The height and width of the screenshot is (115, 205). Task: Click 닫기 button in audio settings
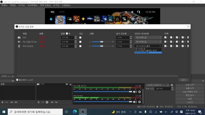coord(184,80)
